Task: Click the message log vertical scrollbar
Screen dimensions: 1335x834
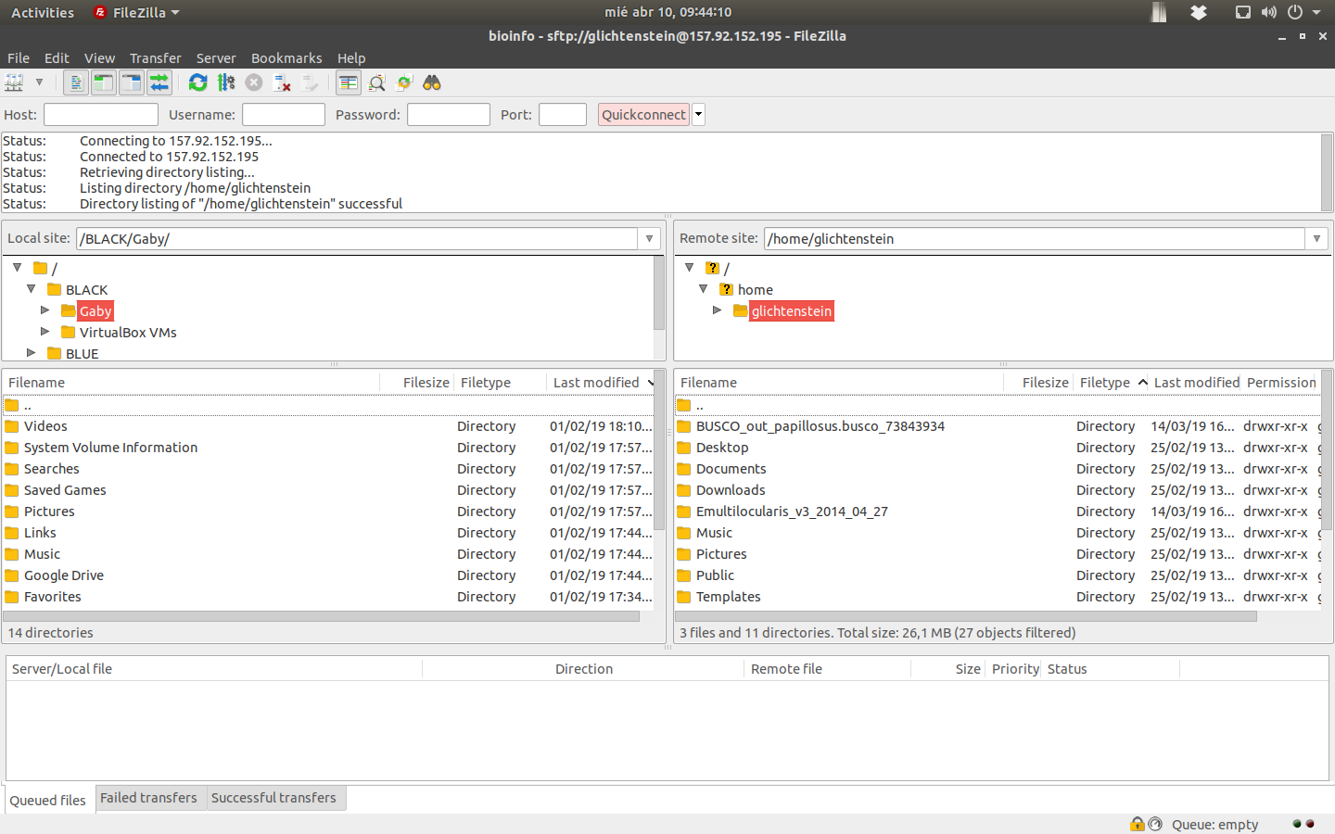Action: point(1327,172)
